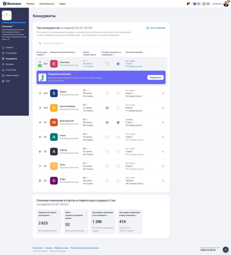Click the Клеопатра company logo thumbnail
Screen dimensions: 231x255
point(7,15)
